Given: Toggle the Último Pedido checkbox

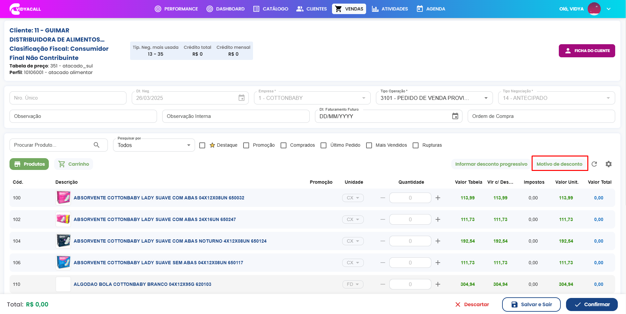Looking at the screenshot, I should (x=323, y=145).
